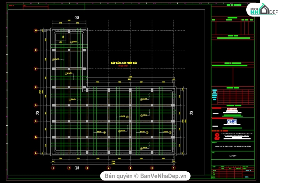Select grid axis bubble A at left
This screenshot has width=291, height=183.
tap(36, 153)
